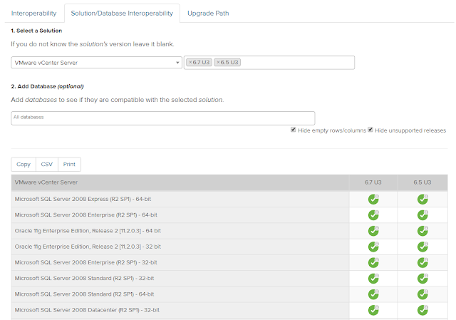Click the 6.5 U3 column header

point(423,182)
